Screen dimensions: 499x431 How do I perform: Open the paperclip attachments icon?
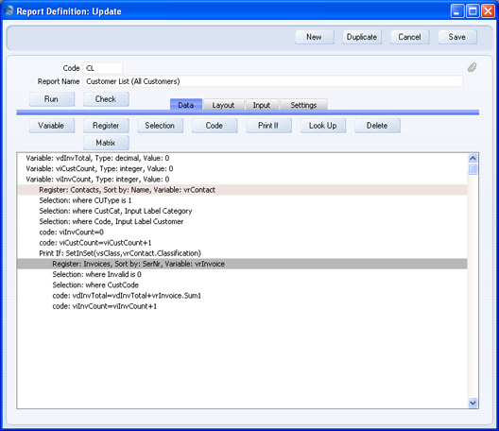click(472, 67)
